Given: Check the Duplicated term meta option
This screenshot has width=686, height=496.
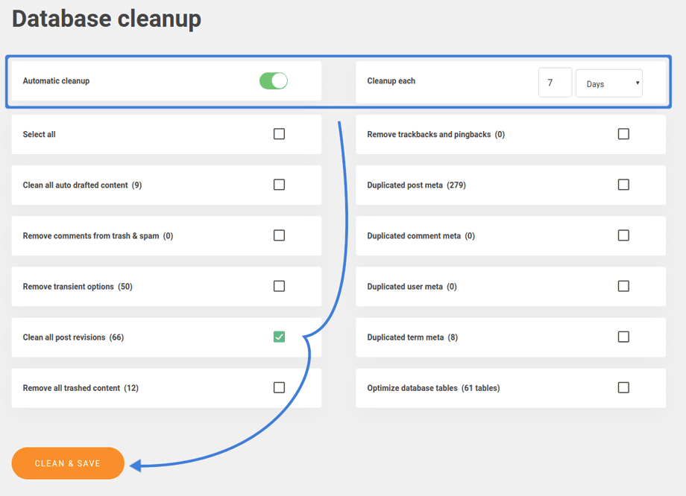Looking at the screenshot, I should (623, 337).
